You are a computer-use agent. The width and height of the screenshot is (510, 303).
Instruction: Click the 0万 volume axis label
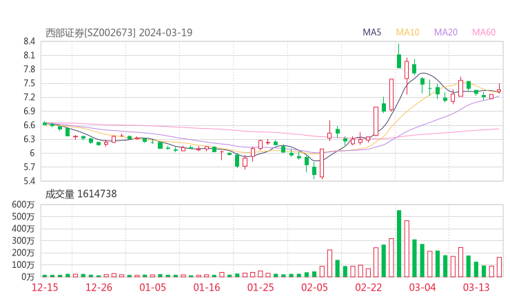pyautogui.click(x=28, y=277)
